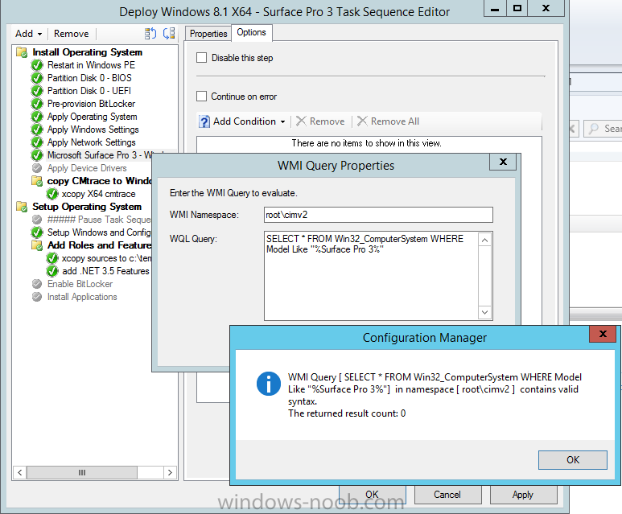
Task: Select the Pre-provision BitLocker step
Action: point(91,104)
